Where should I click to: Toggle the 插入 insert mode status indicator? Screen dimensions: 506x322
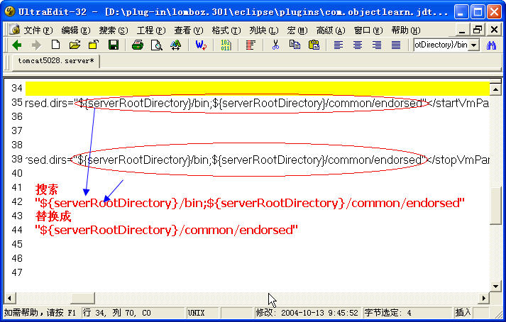coord(463,312)
